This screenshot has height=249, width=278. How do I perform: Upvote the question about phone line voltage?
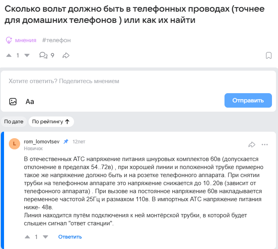[x=10, y=55]
